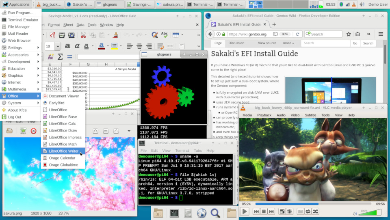
Task: Toggle bold formatting in Calc
Action: click(x=67, y=46)
